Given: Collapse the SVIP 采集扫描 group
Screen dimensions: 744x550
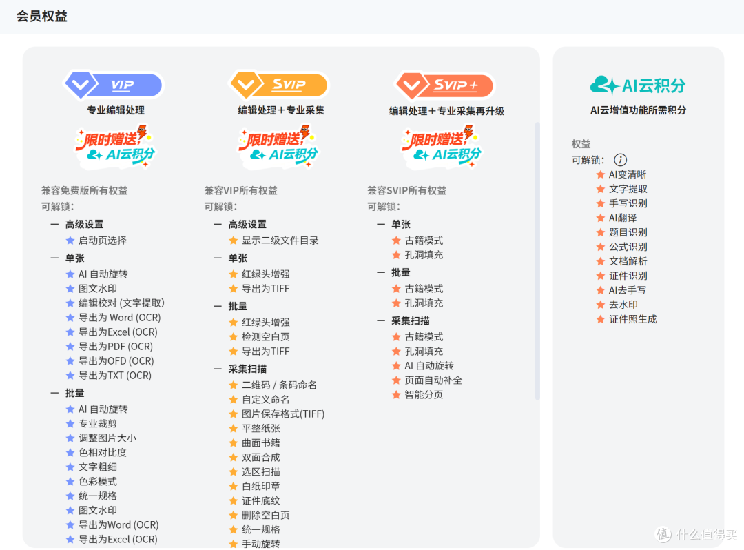Looking at the screenshot, I should coord(218,369).
